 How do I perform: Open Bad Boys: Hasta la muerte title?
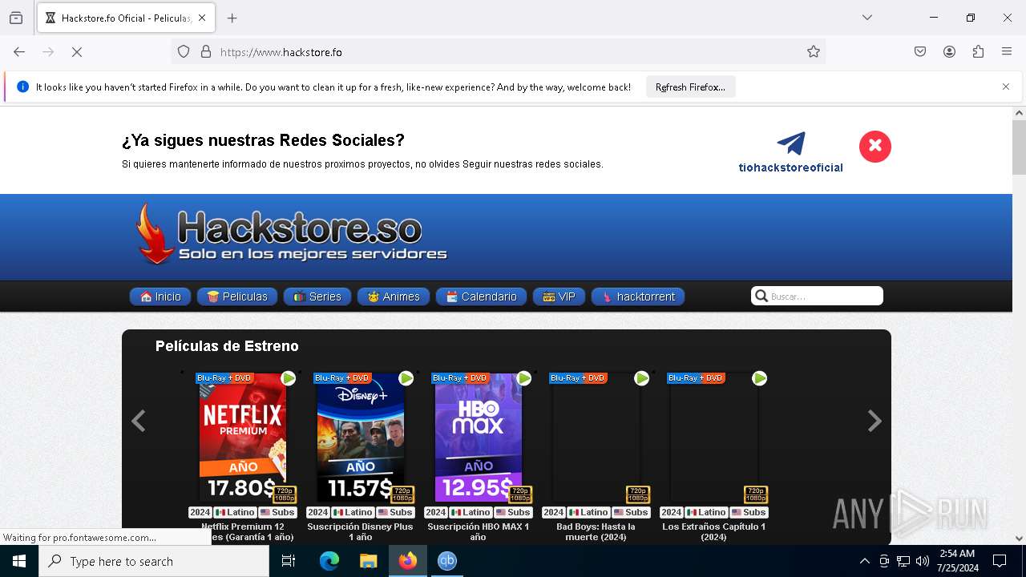click(x=596, y=532)
